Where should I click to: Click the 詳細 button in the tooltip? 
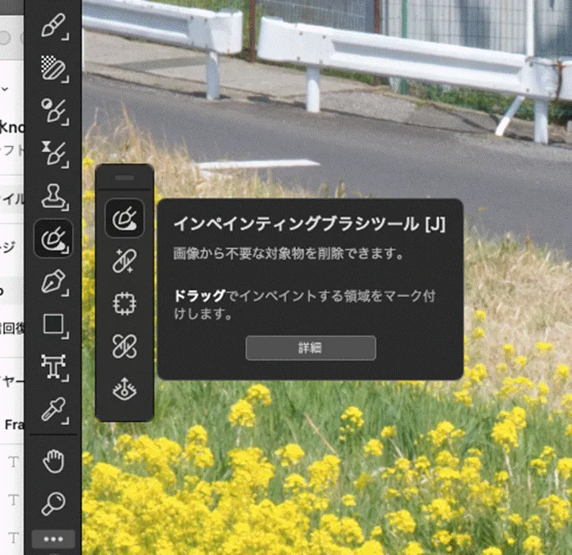point(310,348)
